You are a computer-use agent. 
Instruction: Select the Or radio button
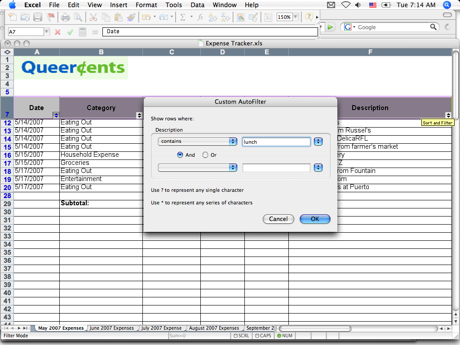205,155
